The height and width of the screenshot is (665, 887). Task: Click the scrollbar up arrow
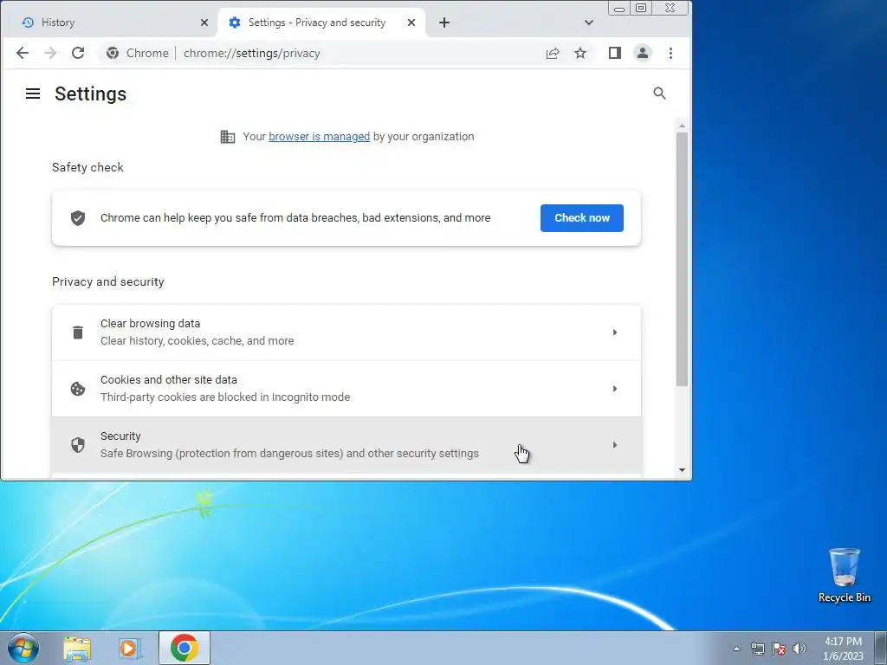[x=683, y=126]
